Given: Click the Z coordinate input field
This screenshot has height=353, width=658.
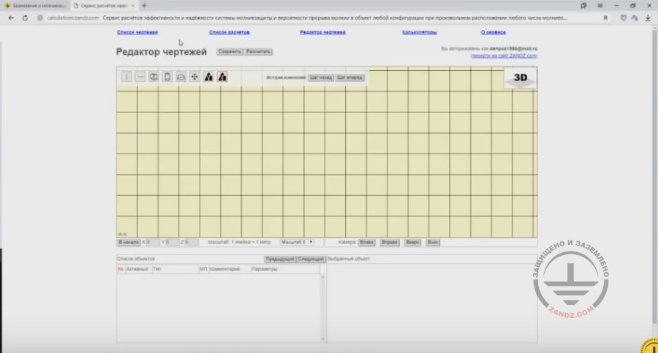Looking at the screenshot, I should pos(192,242).
